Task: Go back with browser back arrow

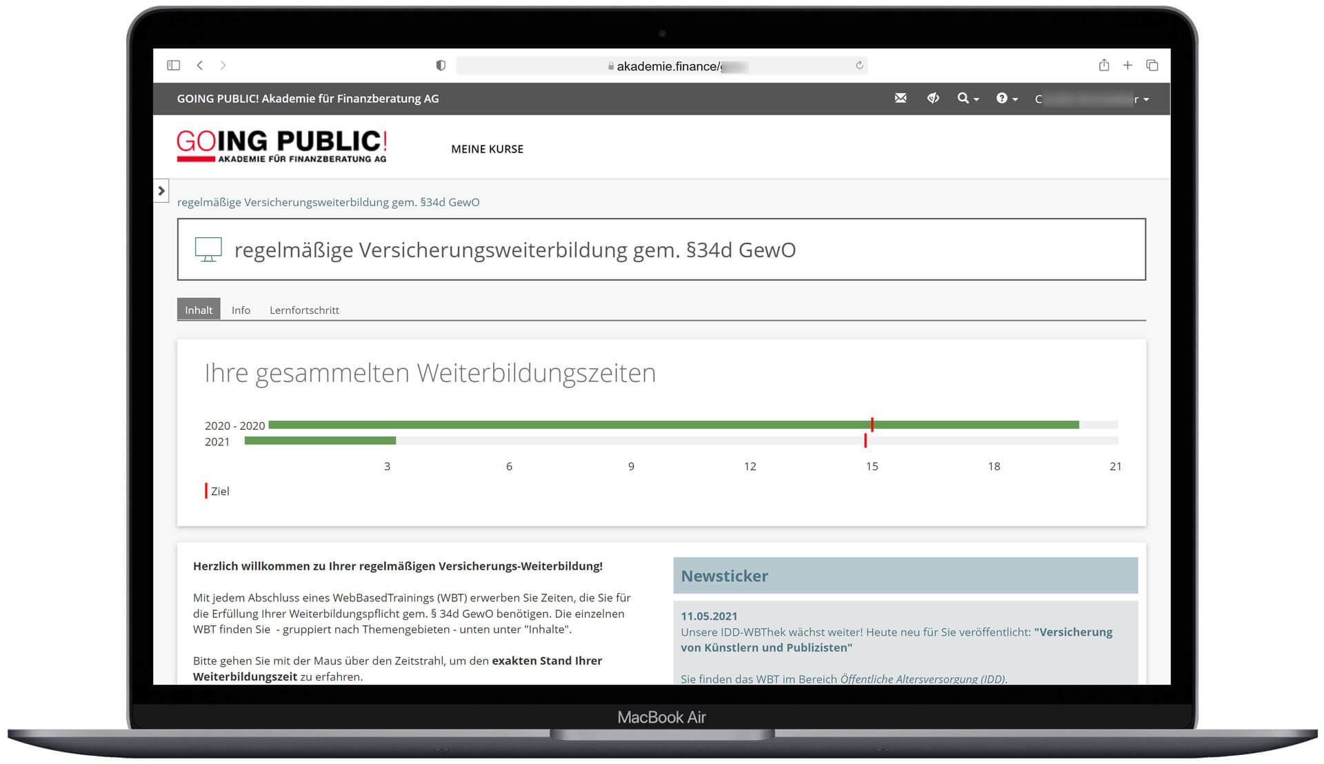Action: coord(200,66)
